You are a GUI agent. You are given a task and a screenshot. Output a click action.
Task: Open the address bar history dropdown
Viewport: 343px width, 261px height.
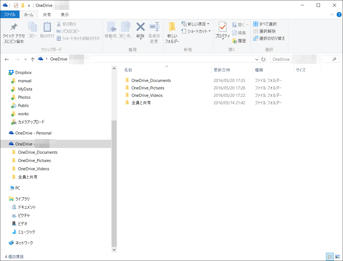[x=257, y=59]
